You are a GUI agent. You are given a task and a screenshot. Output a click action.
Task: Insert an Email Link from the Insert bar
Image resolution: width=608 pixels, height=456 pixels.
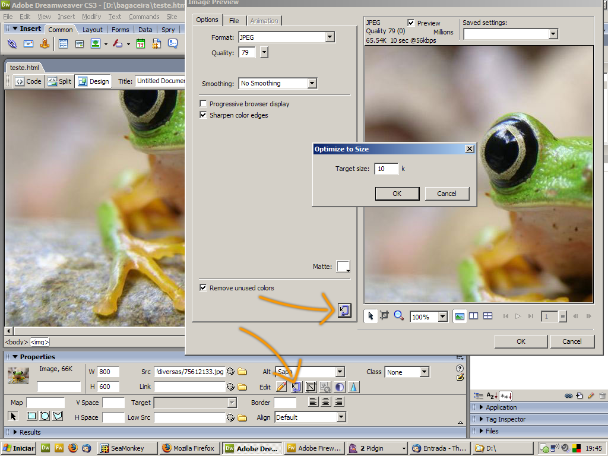click(x=28, y=44)
